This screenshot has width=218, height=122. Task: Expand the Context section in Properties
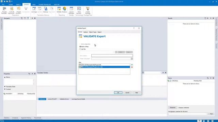[x=5, y=89]
